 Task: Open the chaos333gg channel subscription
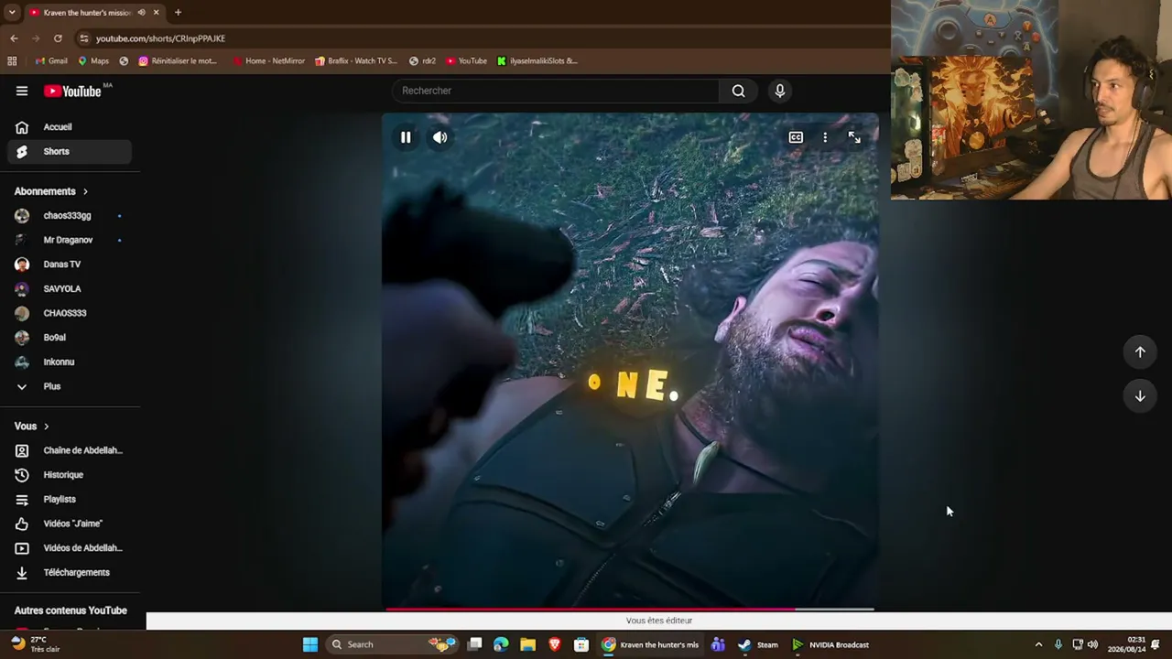(x=70, y=215)
